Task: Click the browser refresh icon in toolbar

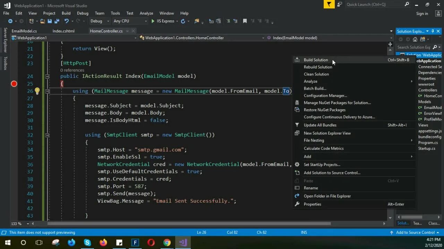Action: point(183,21)
